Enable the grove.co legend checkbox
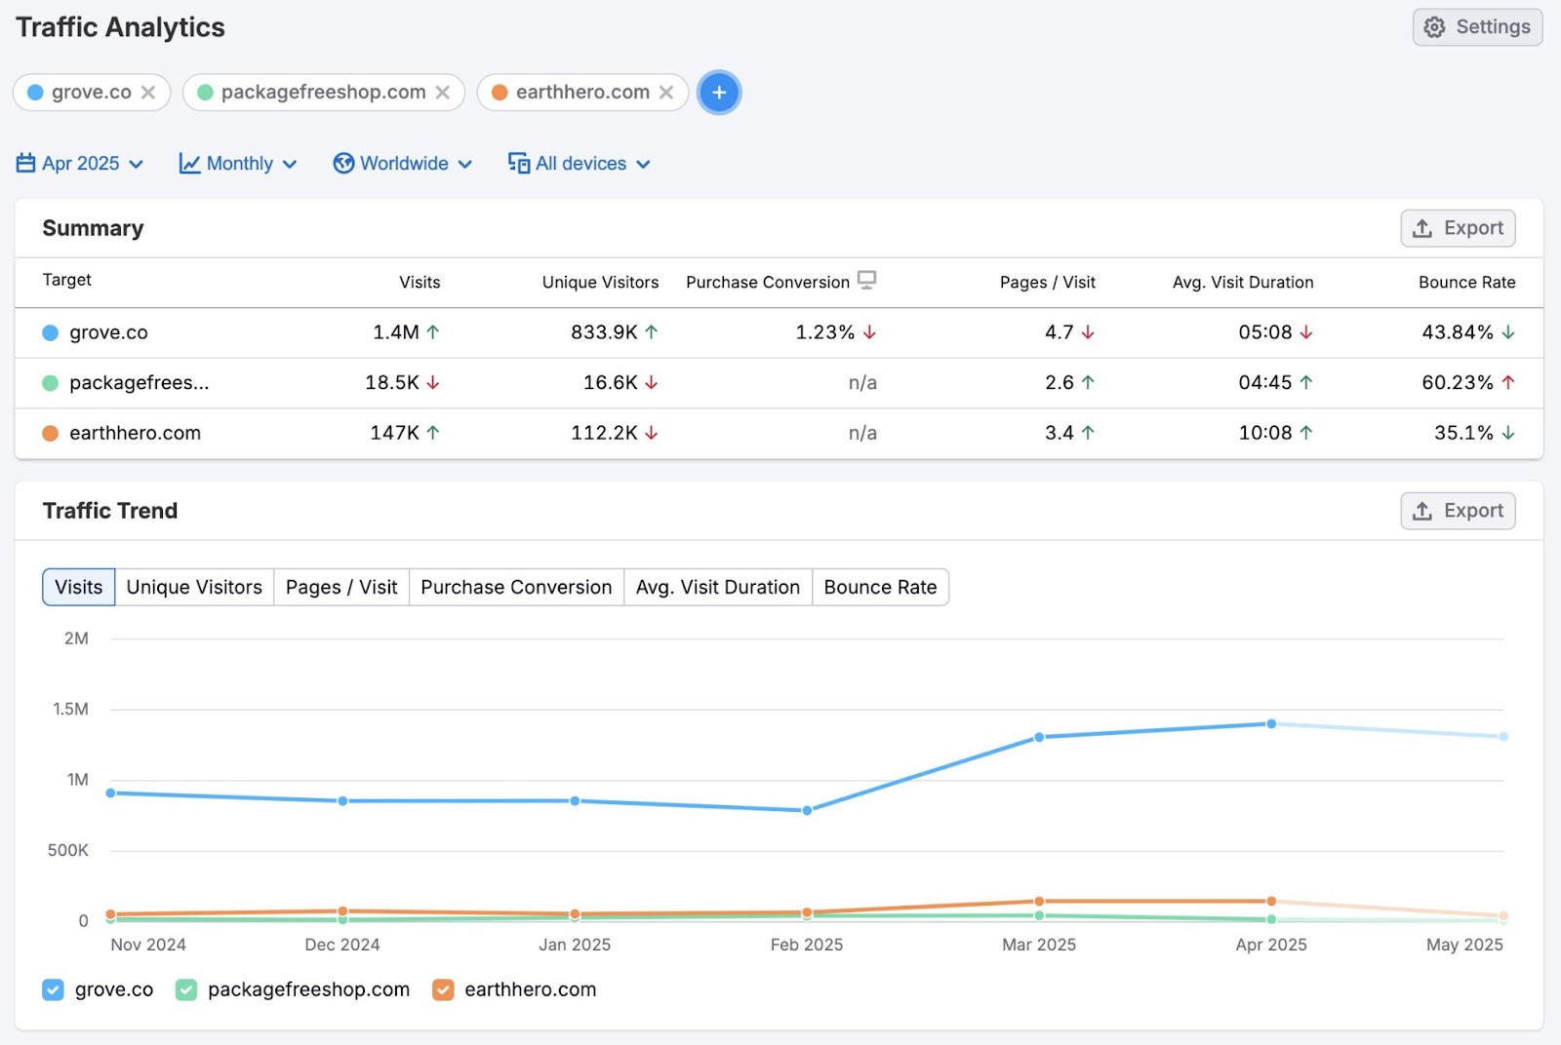The width and height of the screenshot is (1561, 1045). (x=53, y=989)
